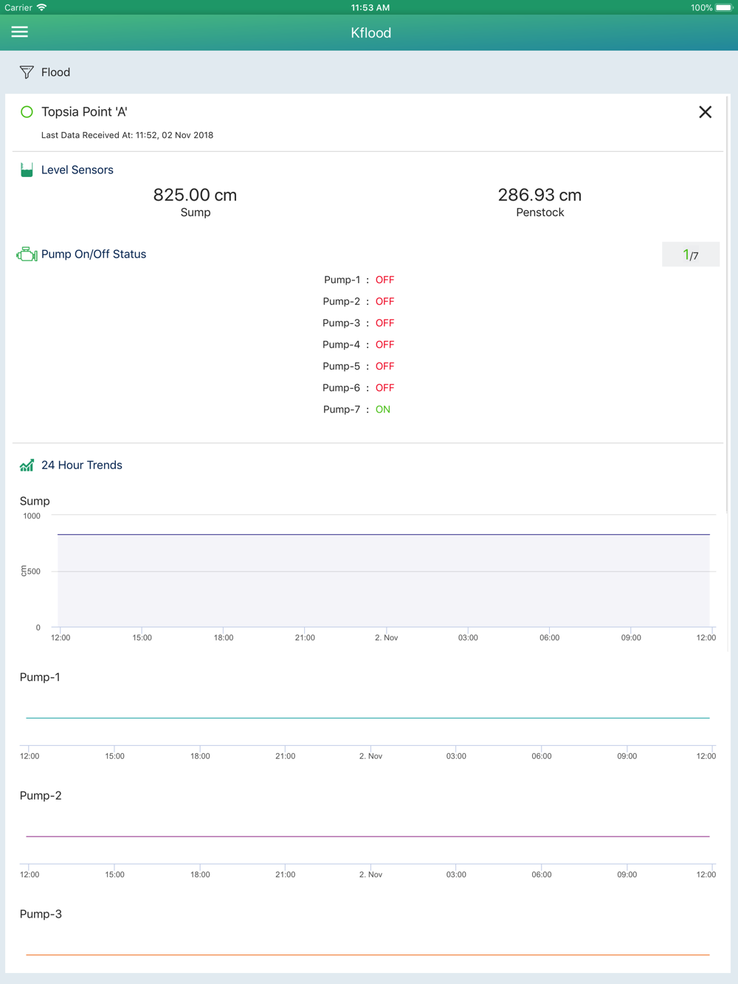Select the Pump On/Off Status heading
The image size is (738, 984).
point(94,254)
